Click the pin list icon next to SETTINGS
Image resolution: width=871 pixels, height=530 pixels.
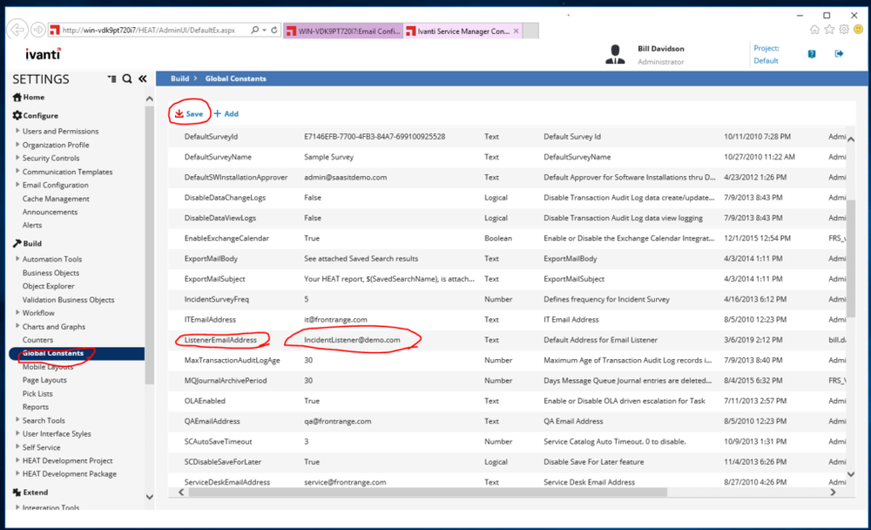tap(111, 78)
